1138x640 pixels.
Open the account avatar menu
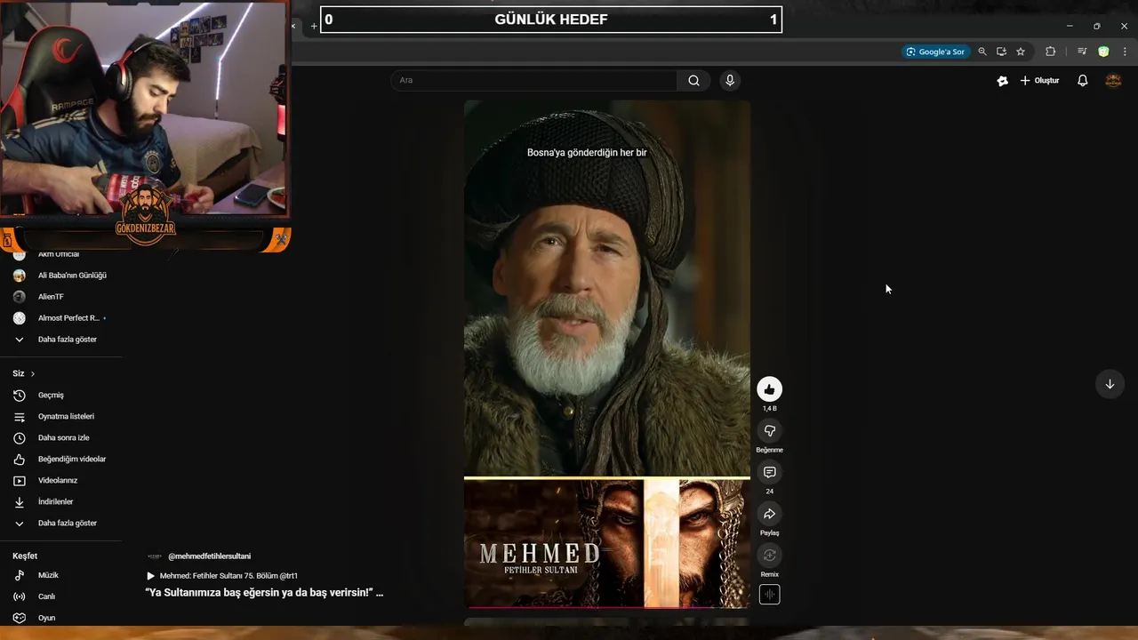click(1113, 80)
